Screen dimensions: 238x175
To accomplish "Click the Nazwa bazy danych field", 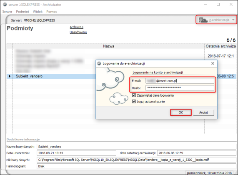I will (136, 147).
